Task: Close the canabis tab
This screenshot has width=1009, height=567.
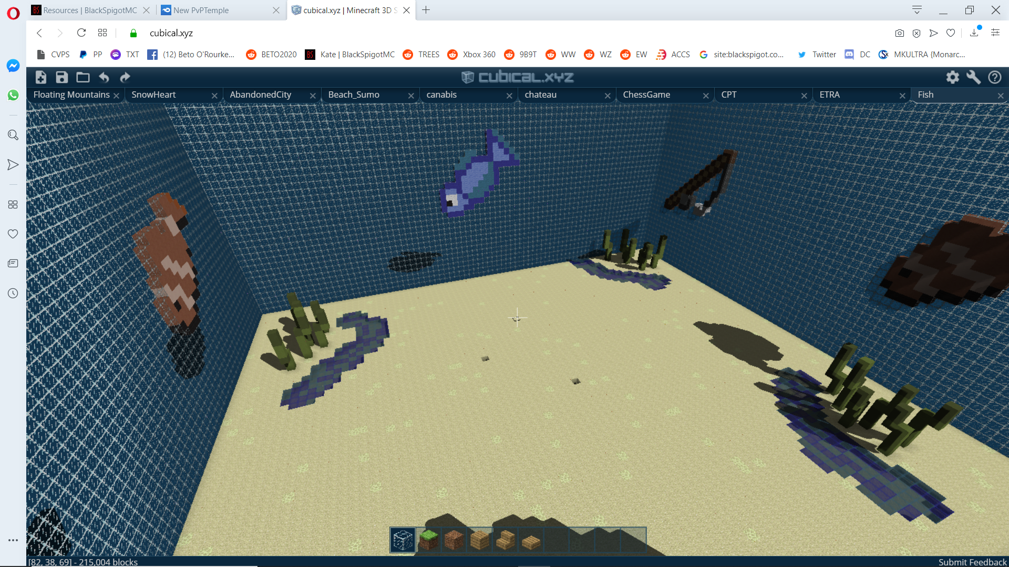Action: tap(509, 96)
